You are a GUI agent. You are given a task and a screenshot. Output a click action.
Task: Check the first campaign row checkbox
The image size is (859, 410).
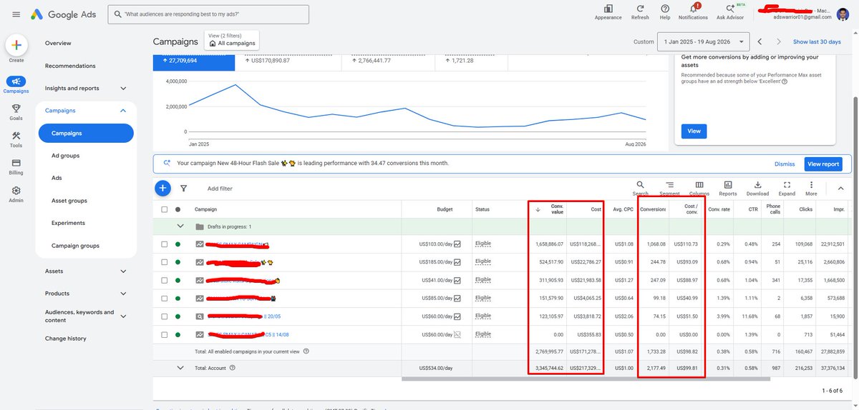pos(165,244)
